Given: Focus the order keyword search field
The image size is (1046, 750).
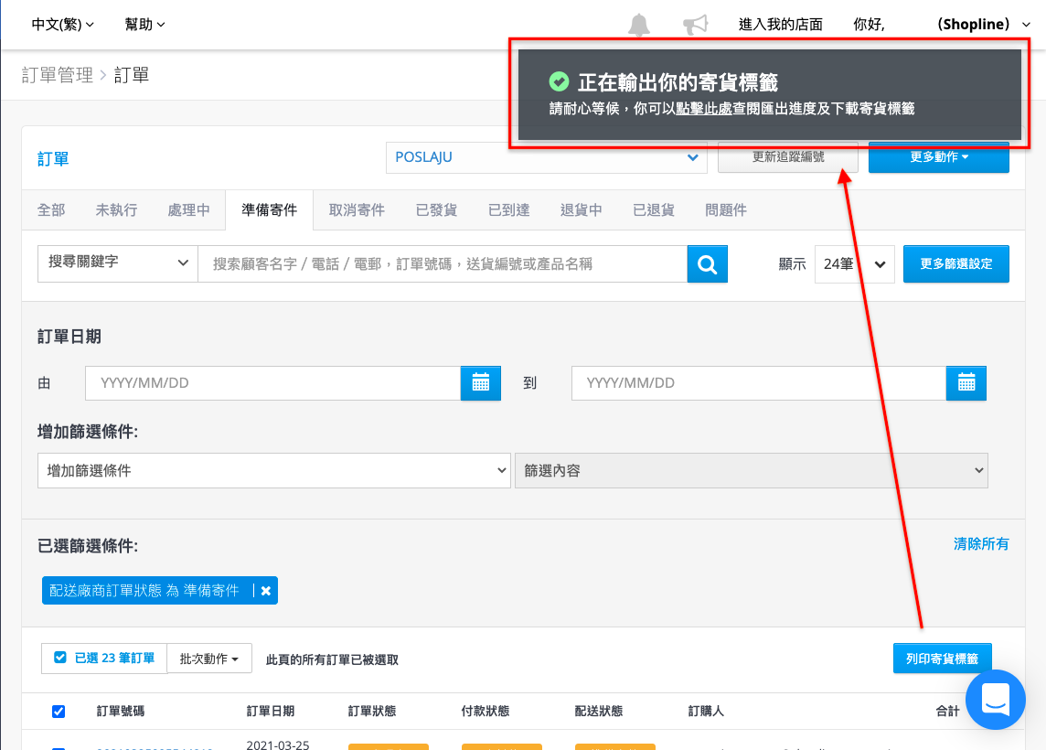Looking at the screenshot, I should point(443,264).
